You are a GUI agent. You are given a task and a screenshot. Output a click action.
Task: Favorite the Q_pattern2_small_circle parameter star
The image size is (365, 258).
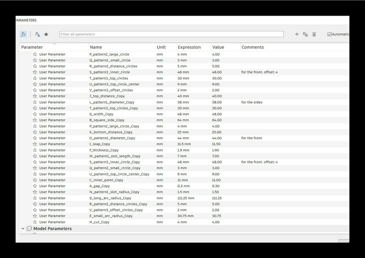35,60
